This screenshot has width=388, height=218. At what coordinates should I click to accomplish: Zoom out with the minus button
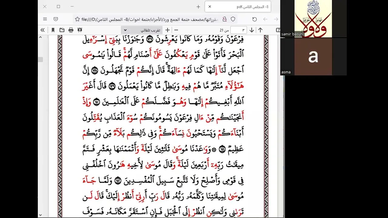coord(176,30)
